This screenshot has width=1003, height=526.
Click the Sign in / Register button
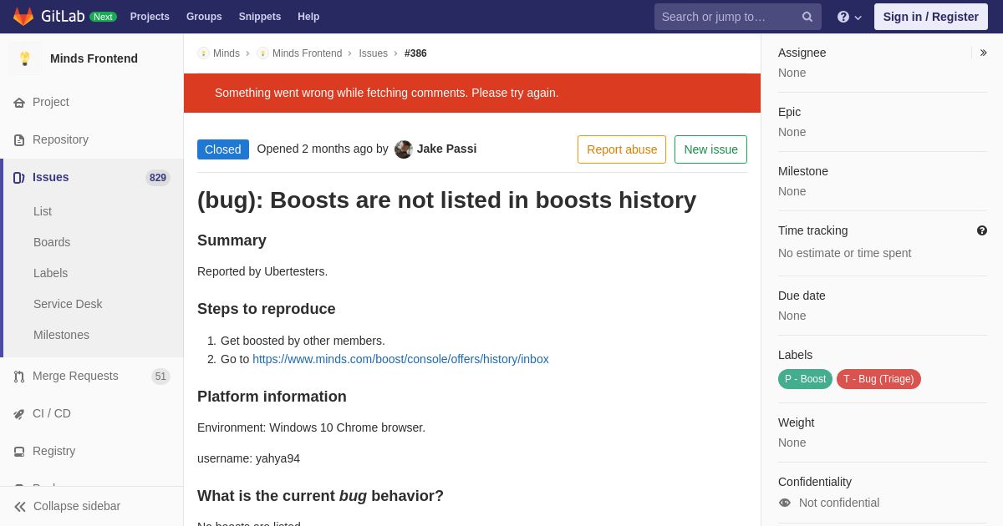(x=931, y=17)
